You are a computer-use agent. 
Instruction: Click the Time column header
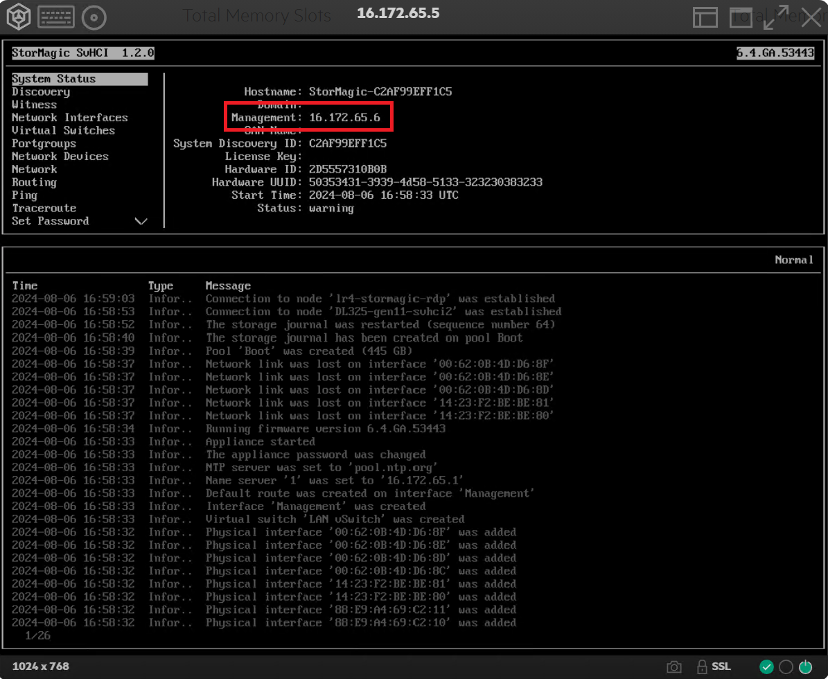pyautogui.click(x=25, y=285)
